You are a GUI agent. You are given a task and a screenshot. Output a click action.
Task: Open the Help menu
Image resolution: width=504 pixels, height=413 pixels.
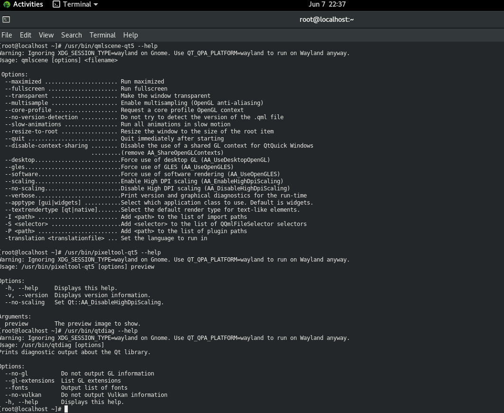click(130, 35)
